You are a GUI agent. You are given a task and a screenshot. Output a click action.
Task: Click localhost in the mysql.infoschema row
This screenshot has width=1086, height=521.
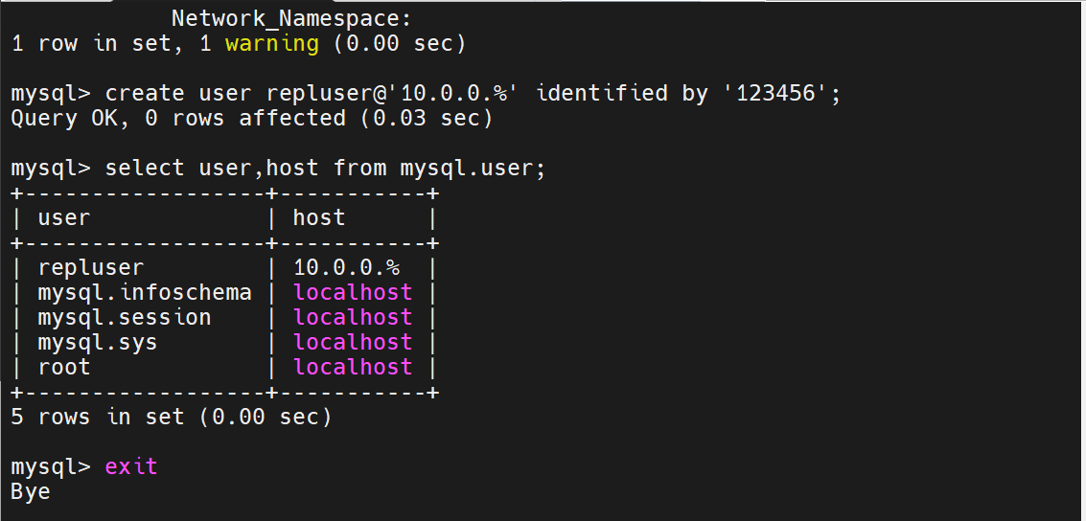coord(353,293)
